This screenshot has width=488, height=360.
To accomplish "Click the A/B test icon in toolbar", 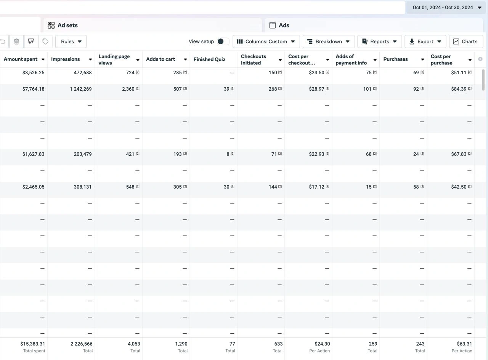I will coord(31,42).
